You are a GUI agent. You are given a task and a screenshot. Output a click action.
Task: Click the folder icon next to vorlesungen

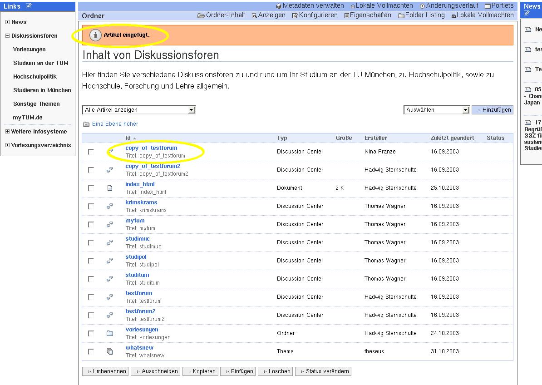[x=110, y=333]
